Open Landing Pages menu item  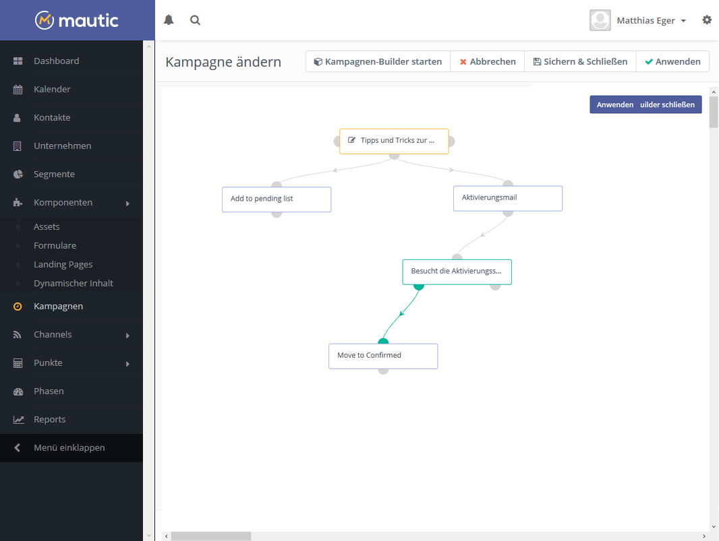[x=63, y=265]
